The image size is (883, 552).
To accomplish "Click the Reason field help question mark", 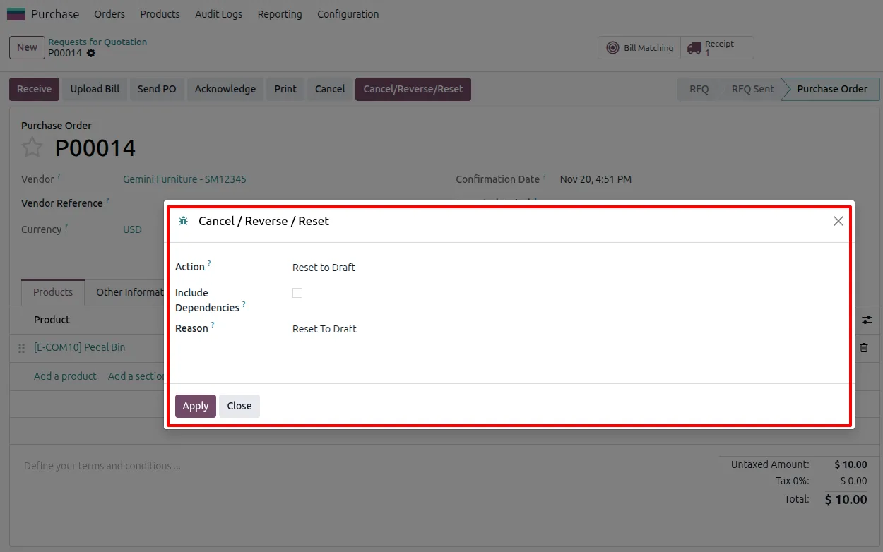I will (x=213, y=325).
